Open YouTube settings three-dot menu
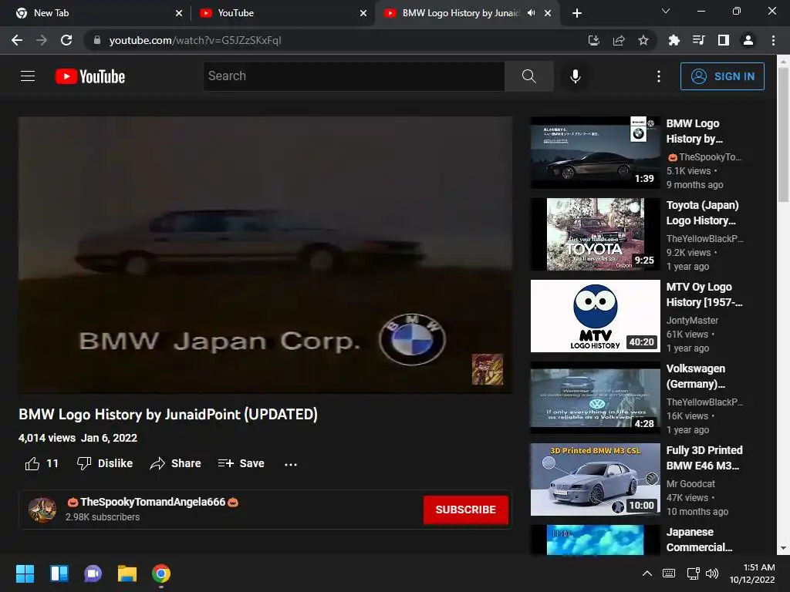790x592 pixels. pyautogui.click(x=659, y=76)
